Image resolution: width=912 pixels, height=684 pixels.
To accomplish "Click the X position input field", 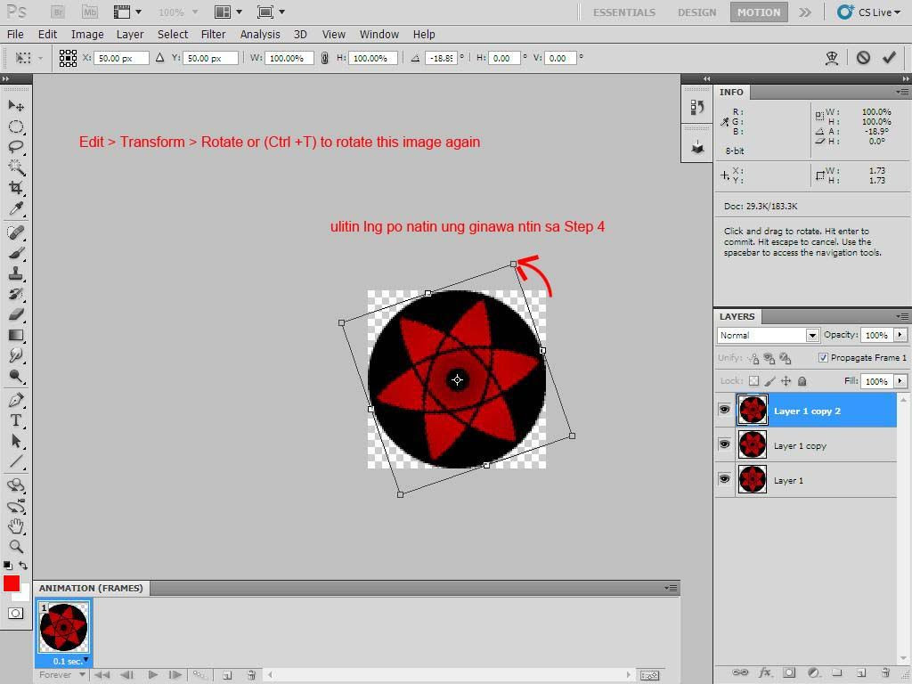I will pyautogui.click(x=120, y=58).
